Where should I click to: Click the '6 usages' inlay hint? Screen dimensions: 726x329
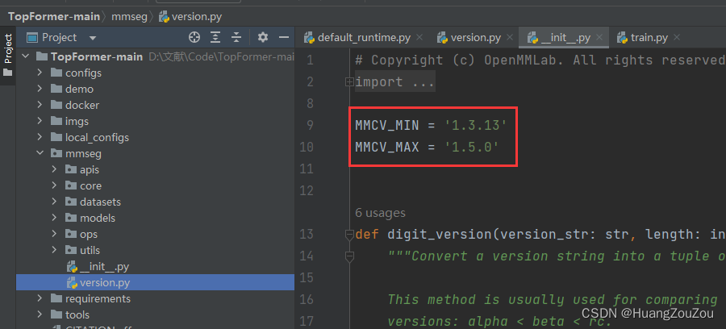click(380, 213)
